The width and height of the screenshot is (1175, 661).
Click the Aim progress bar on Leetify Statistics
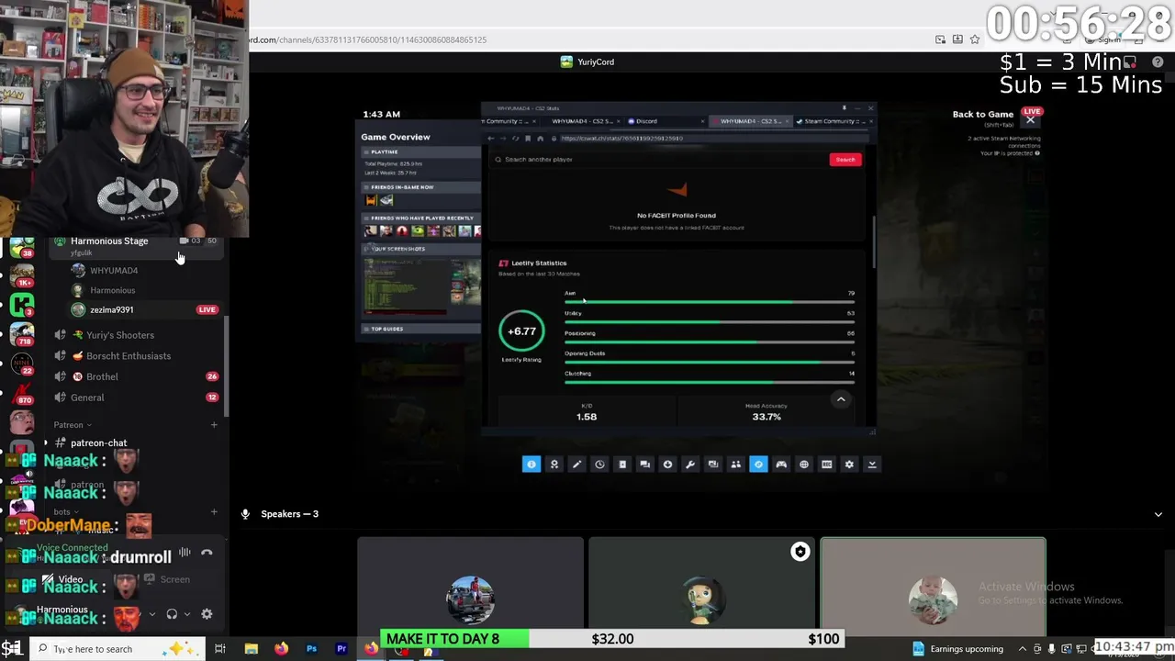(x=710, y=301)
